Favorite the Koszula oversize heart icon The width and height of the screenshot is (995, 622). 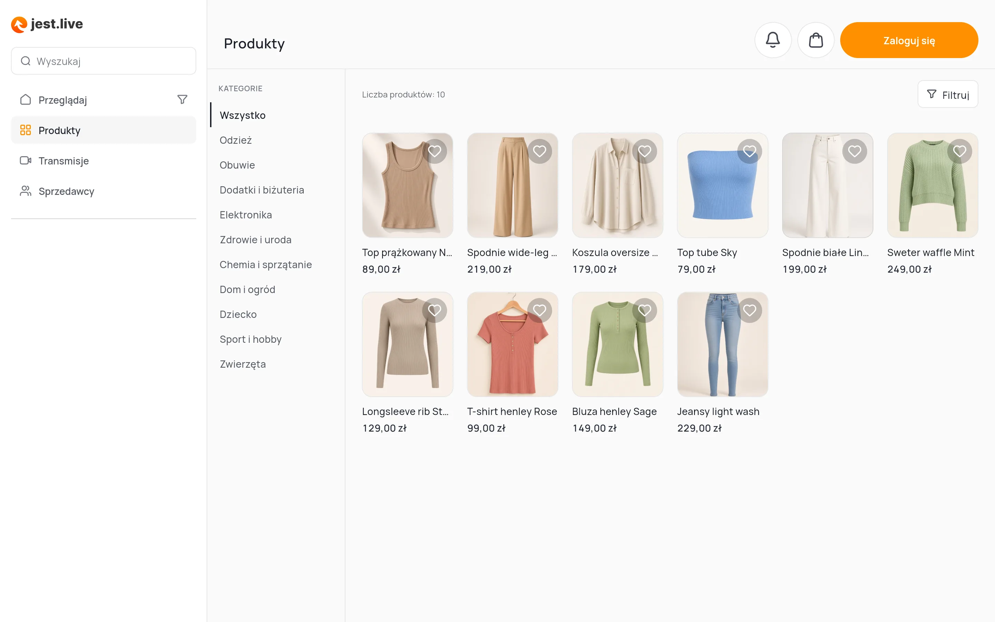(644, 151)
